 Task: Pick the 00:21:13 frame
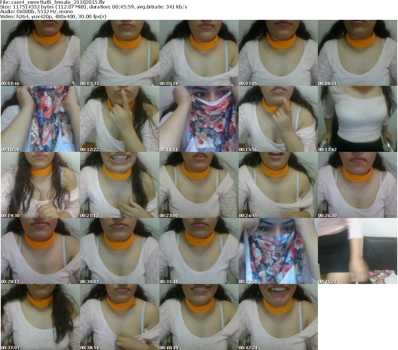click(120, 185)
